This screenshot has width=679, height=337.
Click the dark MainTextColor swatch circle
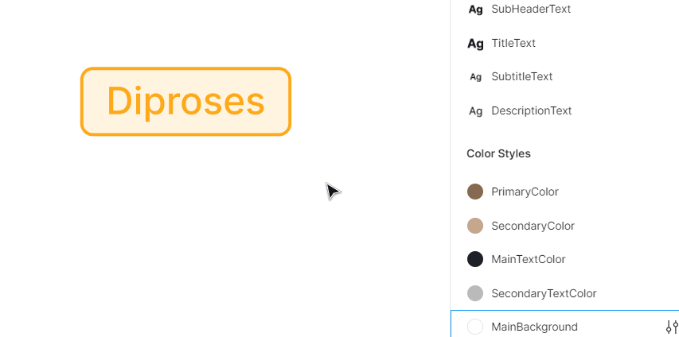pyautogui.click(x=475, y=259)
